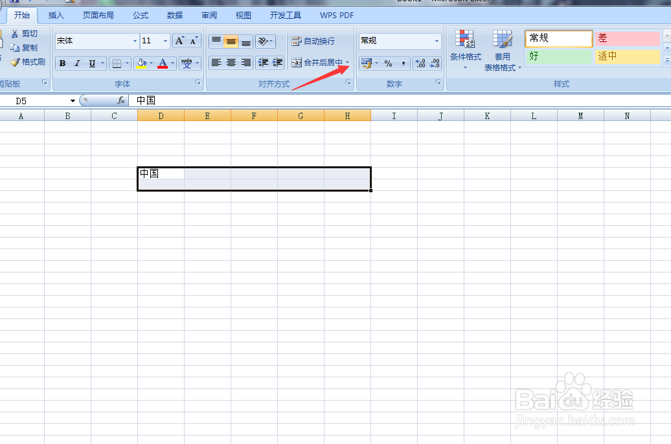Increase decimal places icon
671x444 pixels.
[420, 63]
